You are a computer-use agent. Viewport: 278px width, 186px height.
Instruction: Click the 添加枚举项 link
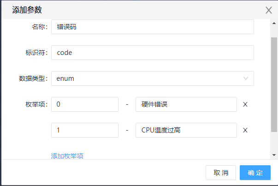(67, 156)
